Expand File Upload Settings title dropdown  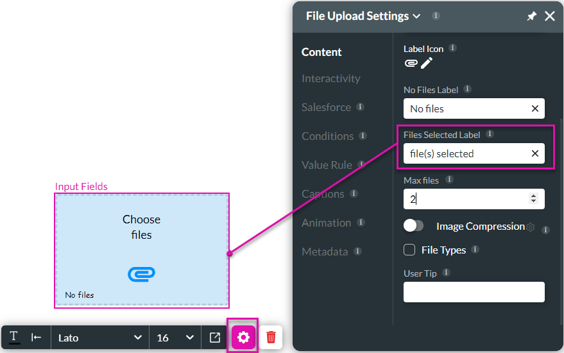[416, 16]
